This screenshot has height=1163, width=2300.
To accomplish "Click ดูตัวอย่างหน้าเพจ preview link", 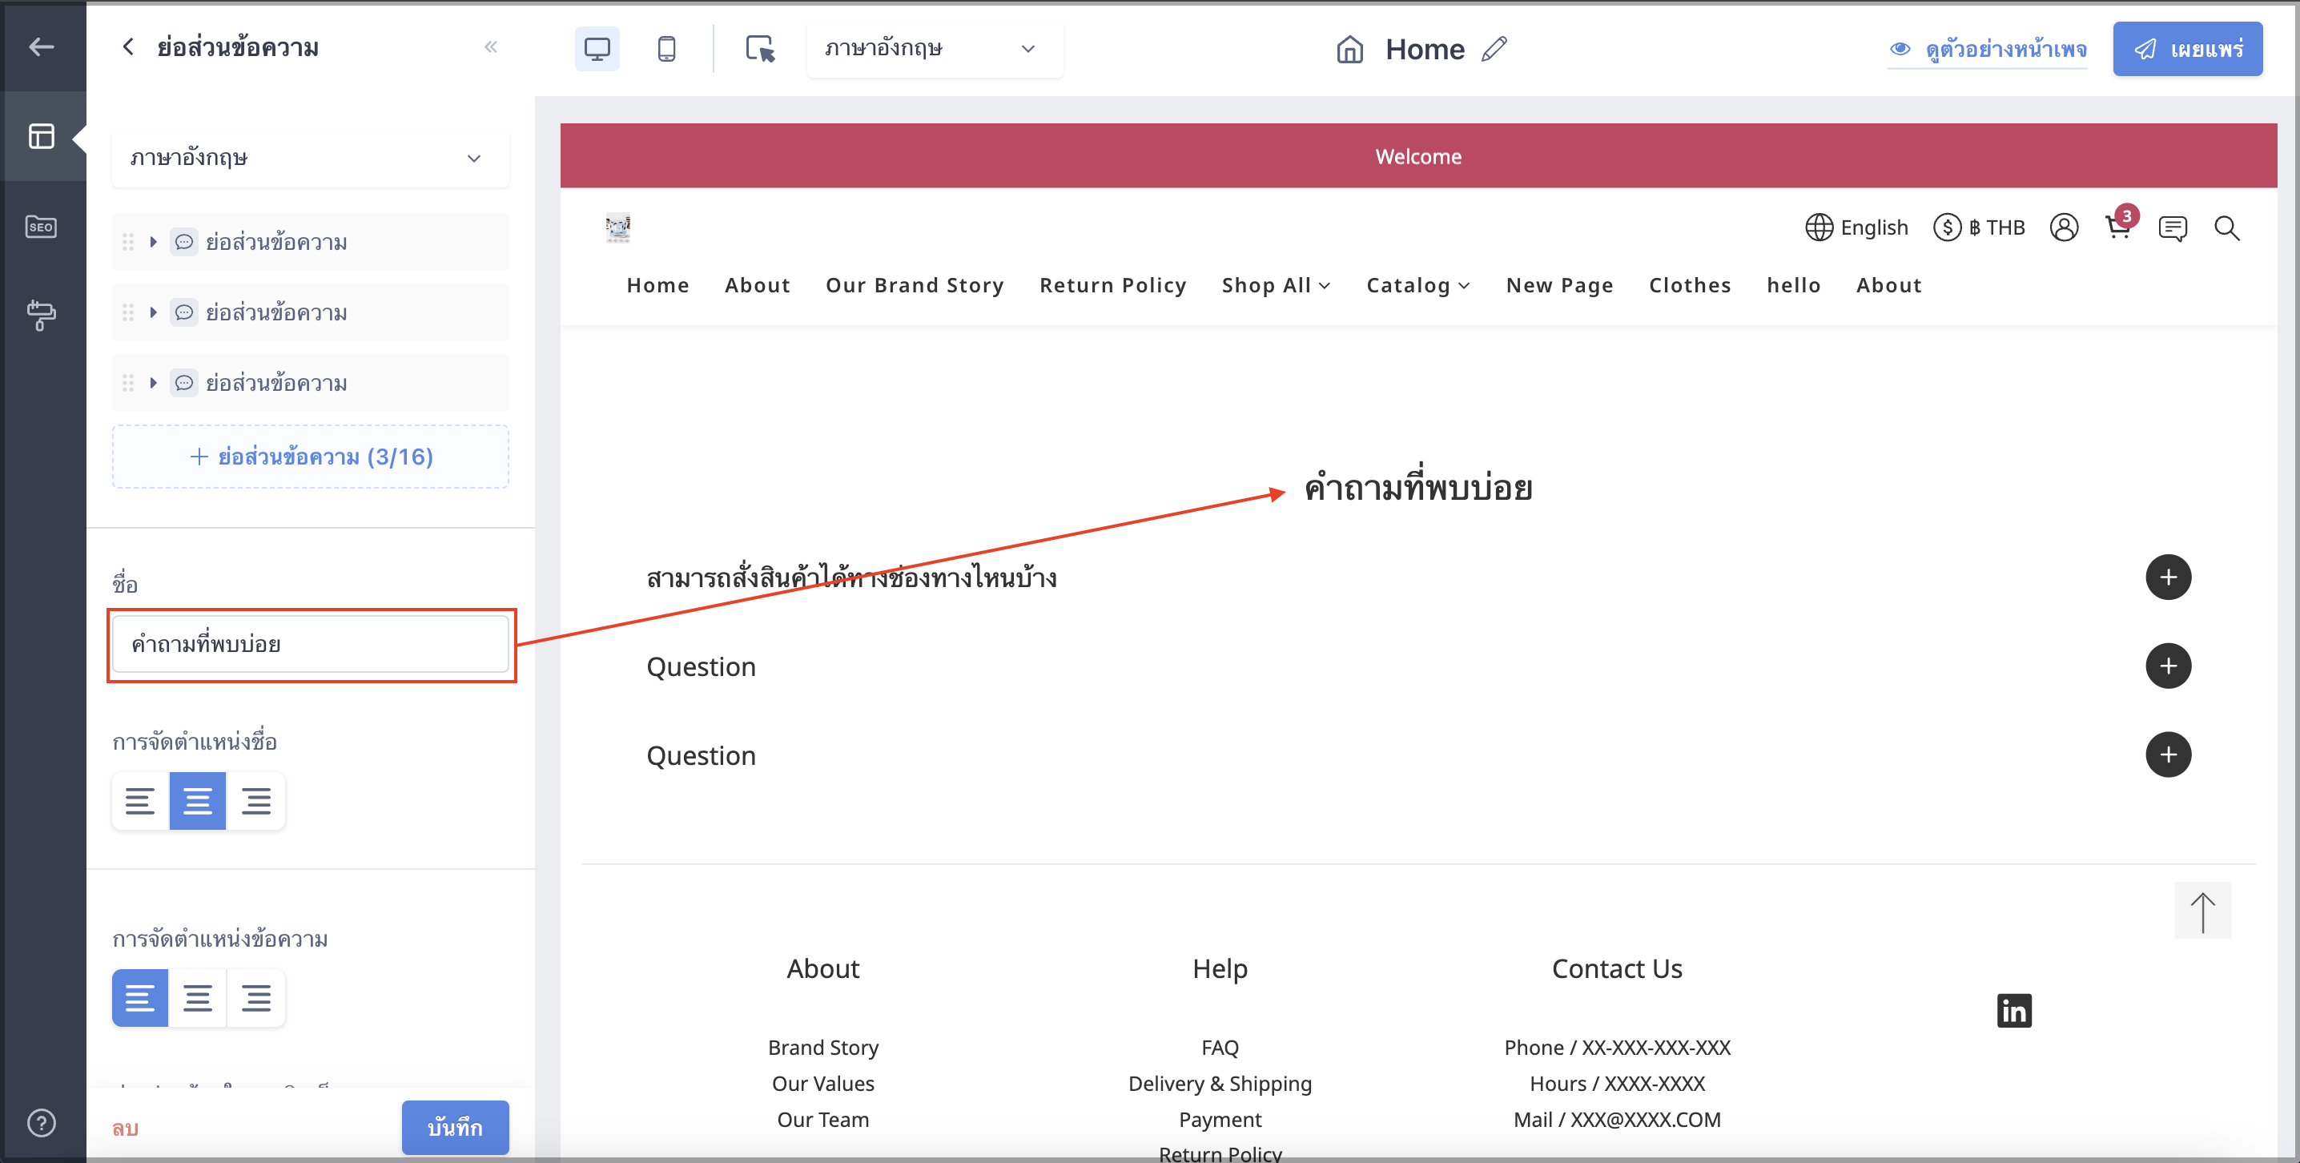I will tap(1988, 49).
